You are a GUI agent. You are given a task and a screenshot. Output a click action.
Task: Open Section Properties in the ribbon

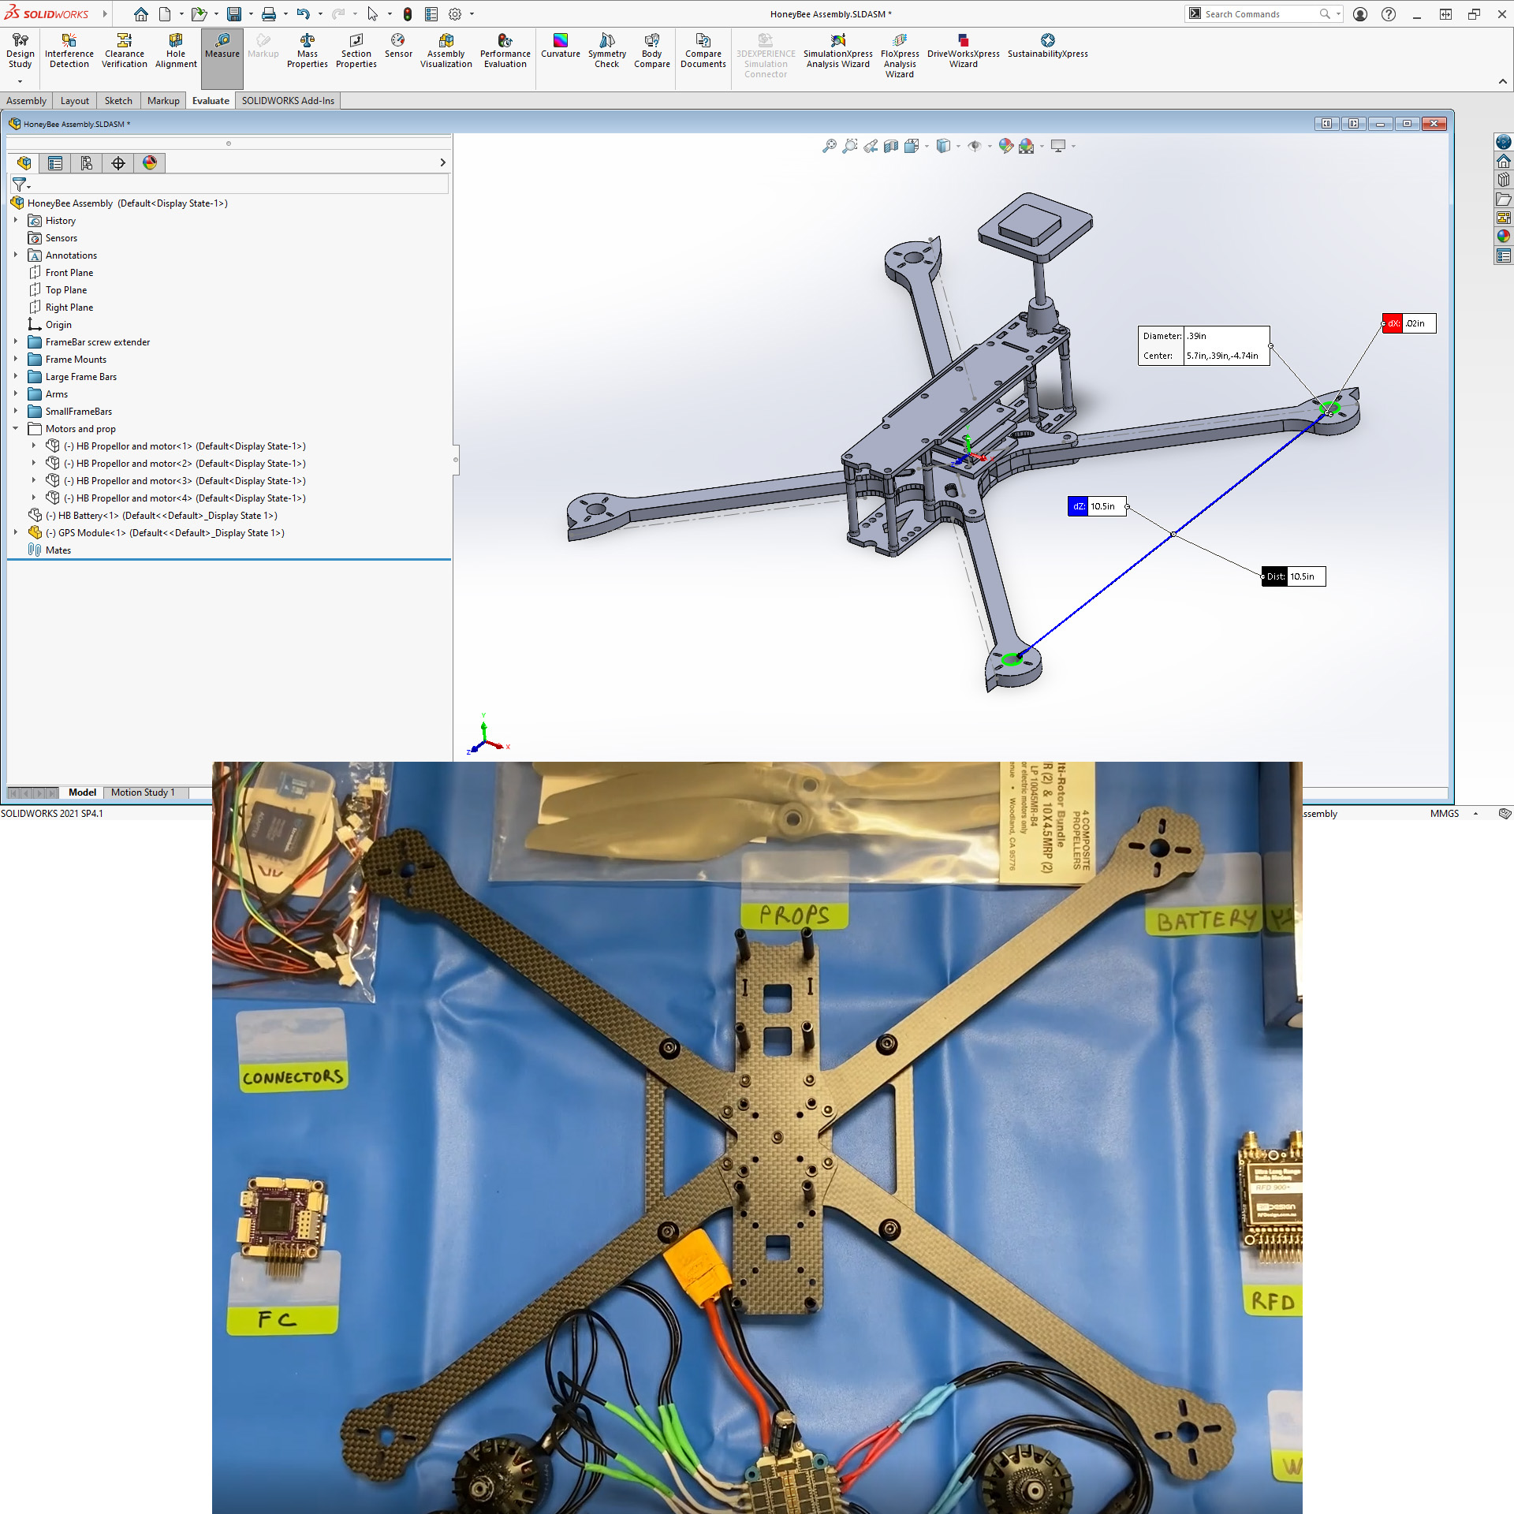(356, 50)
